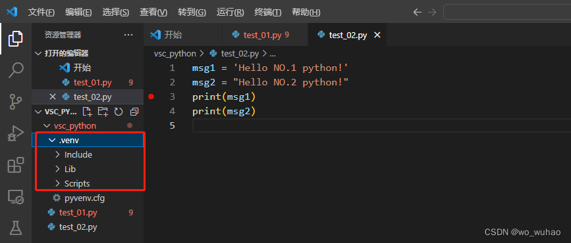Open the Source Control view icon
This screenshot has width=571, height=243.
pos(15,102)
